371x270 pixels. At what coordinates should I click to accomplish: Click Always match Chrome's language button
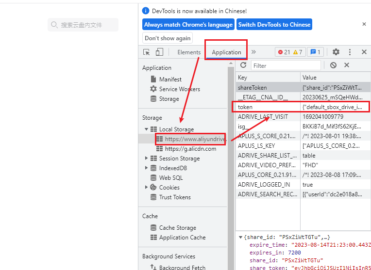pyautogui.click(x=188, y=25)
